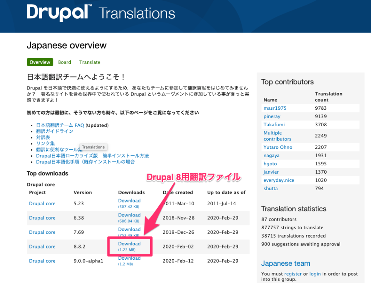Viewport: 371px width, 283px height.
Task: Open the Drupal日本語化手順 link
Action: [85, 162]
